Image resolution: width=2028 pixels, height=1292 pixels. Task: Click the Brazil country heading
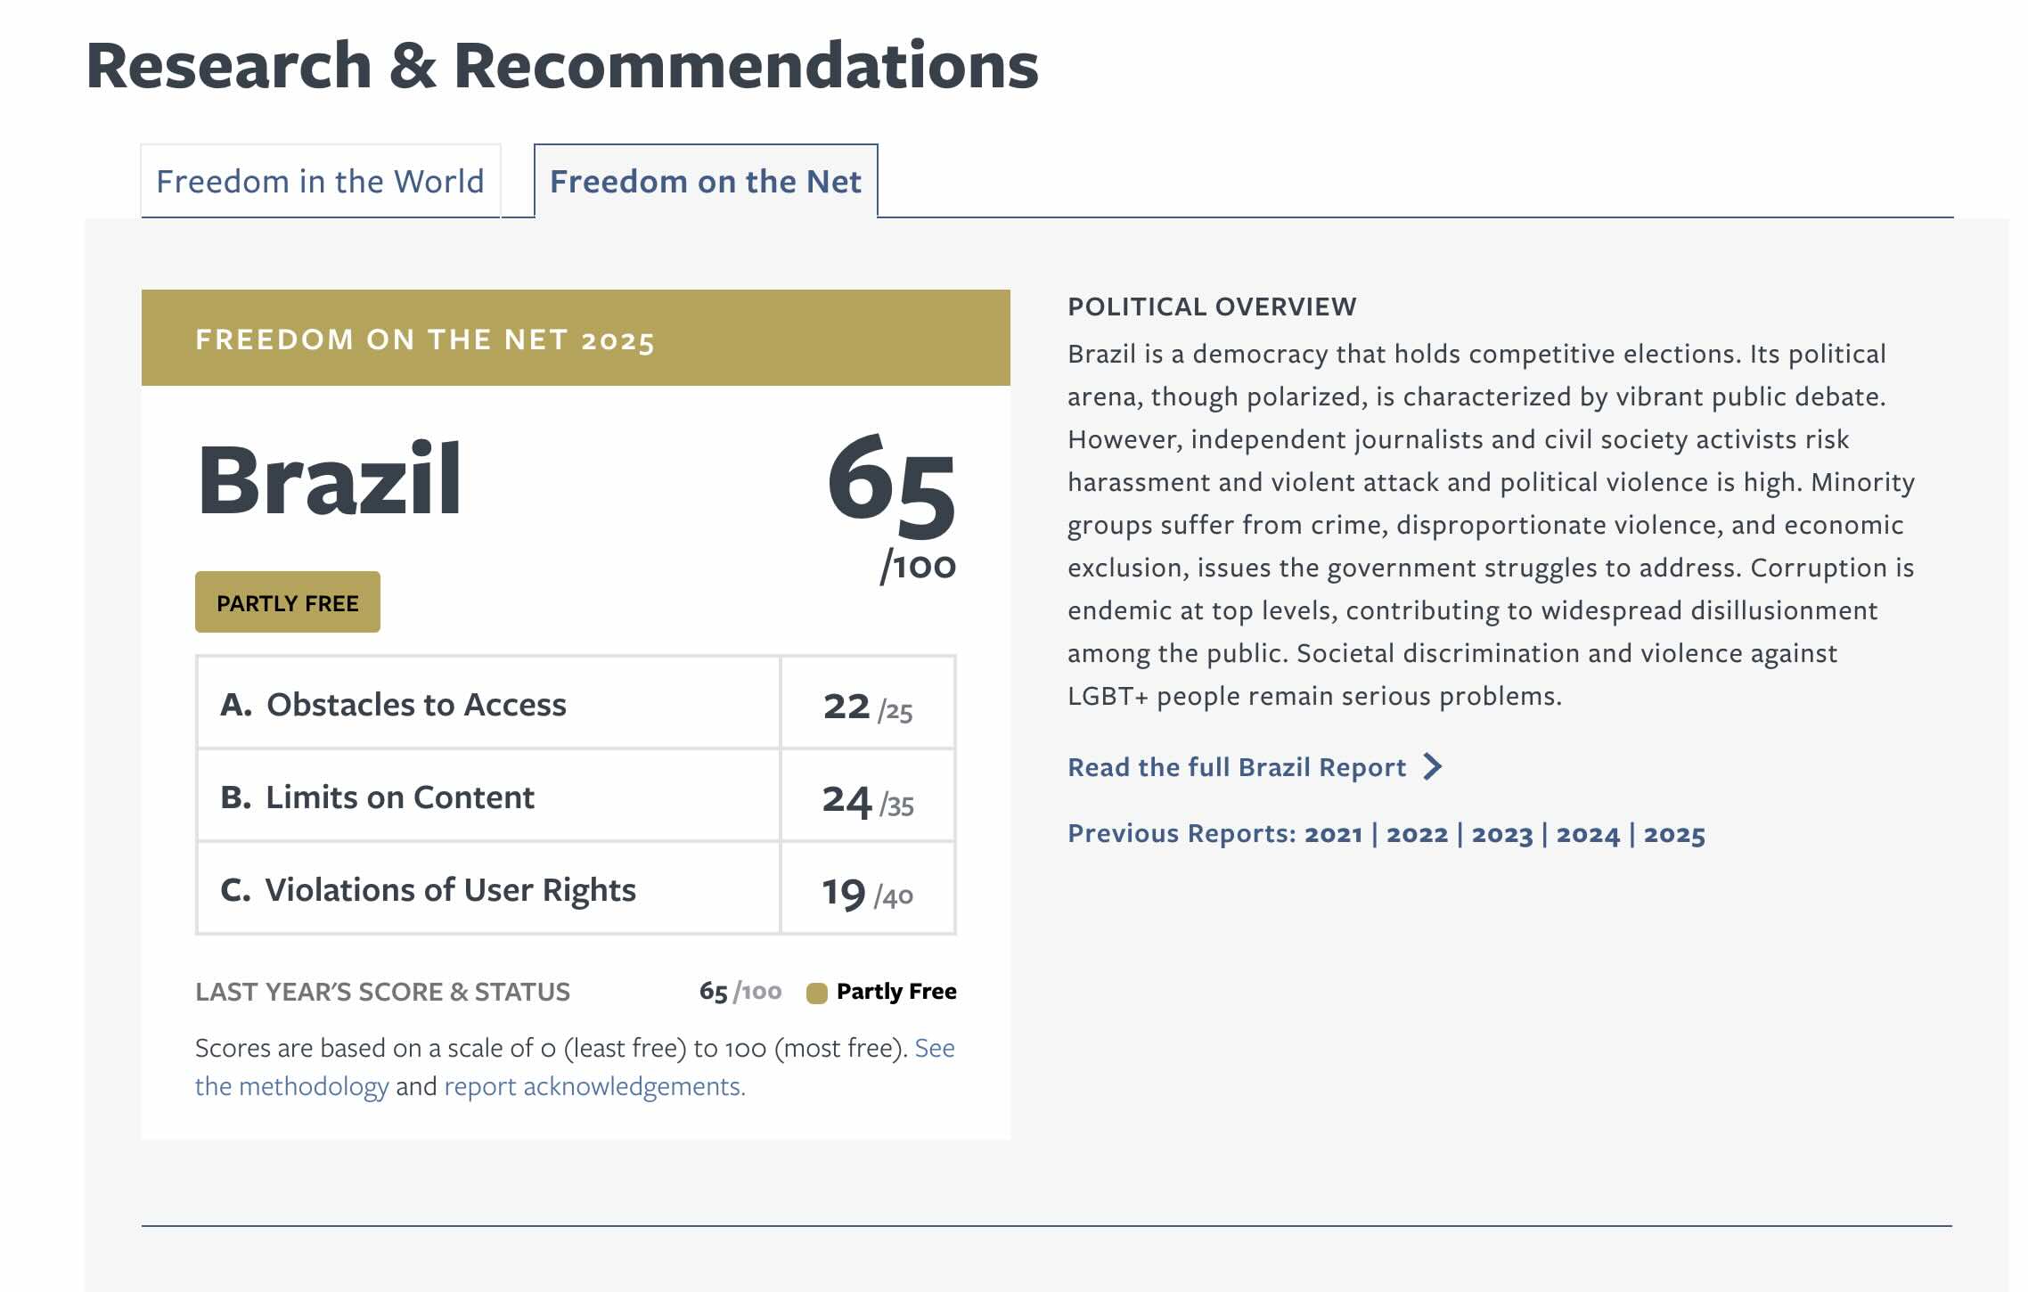pos(329,479)
